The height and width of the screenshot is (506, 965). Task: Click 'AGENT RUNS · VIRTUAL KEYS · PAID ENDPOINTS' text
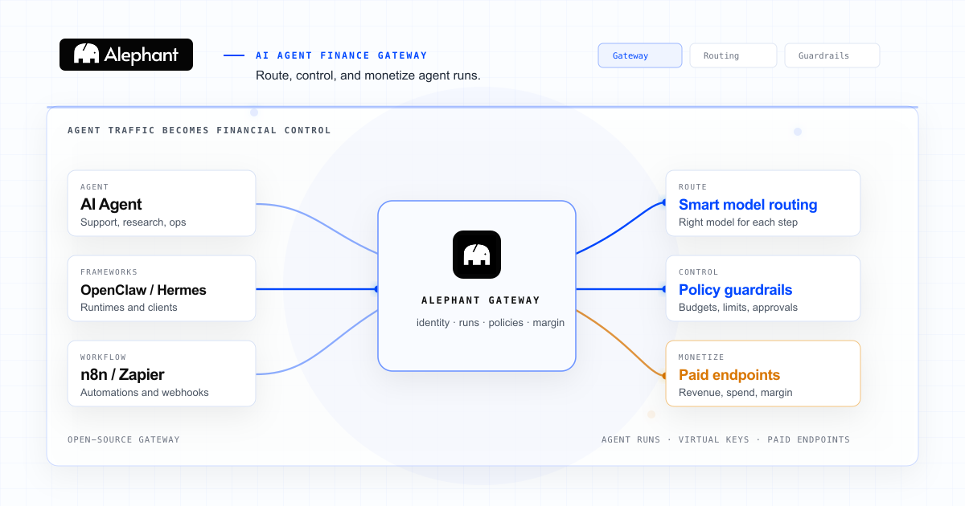[x=725, y=439]
